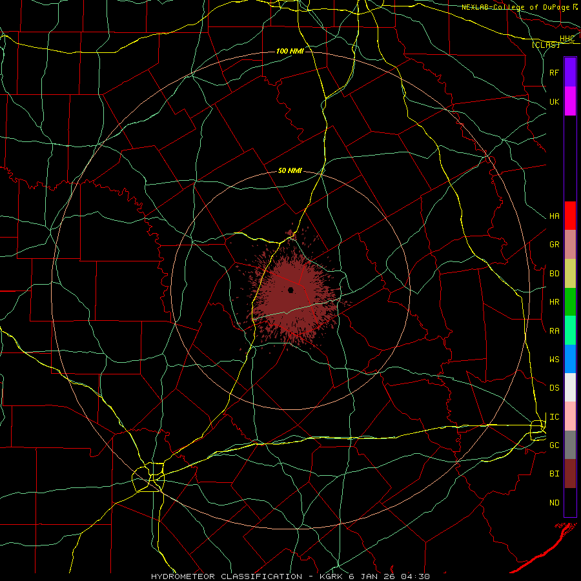581x581 pixels.
Task: Click the ND legend label
Action: 555,503
